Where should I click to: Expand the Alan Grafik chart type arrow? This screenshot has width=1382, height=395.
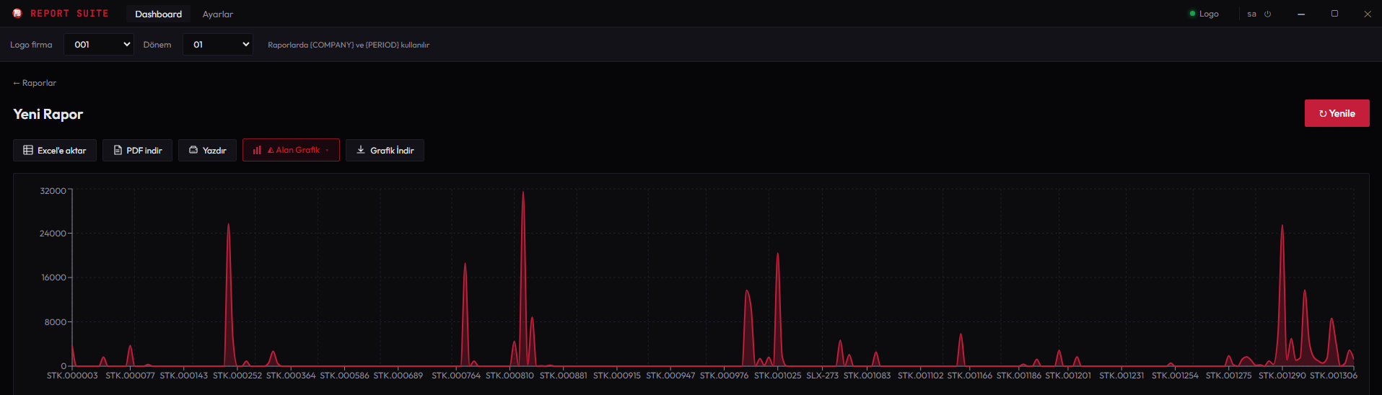pos(328,150)
